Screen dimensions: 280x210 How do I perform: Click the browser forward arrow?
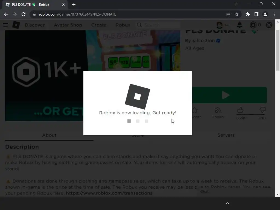[15, 14]
